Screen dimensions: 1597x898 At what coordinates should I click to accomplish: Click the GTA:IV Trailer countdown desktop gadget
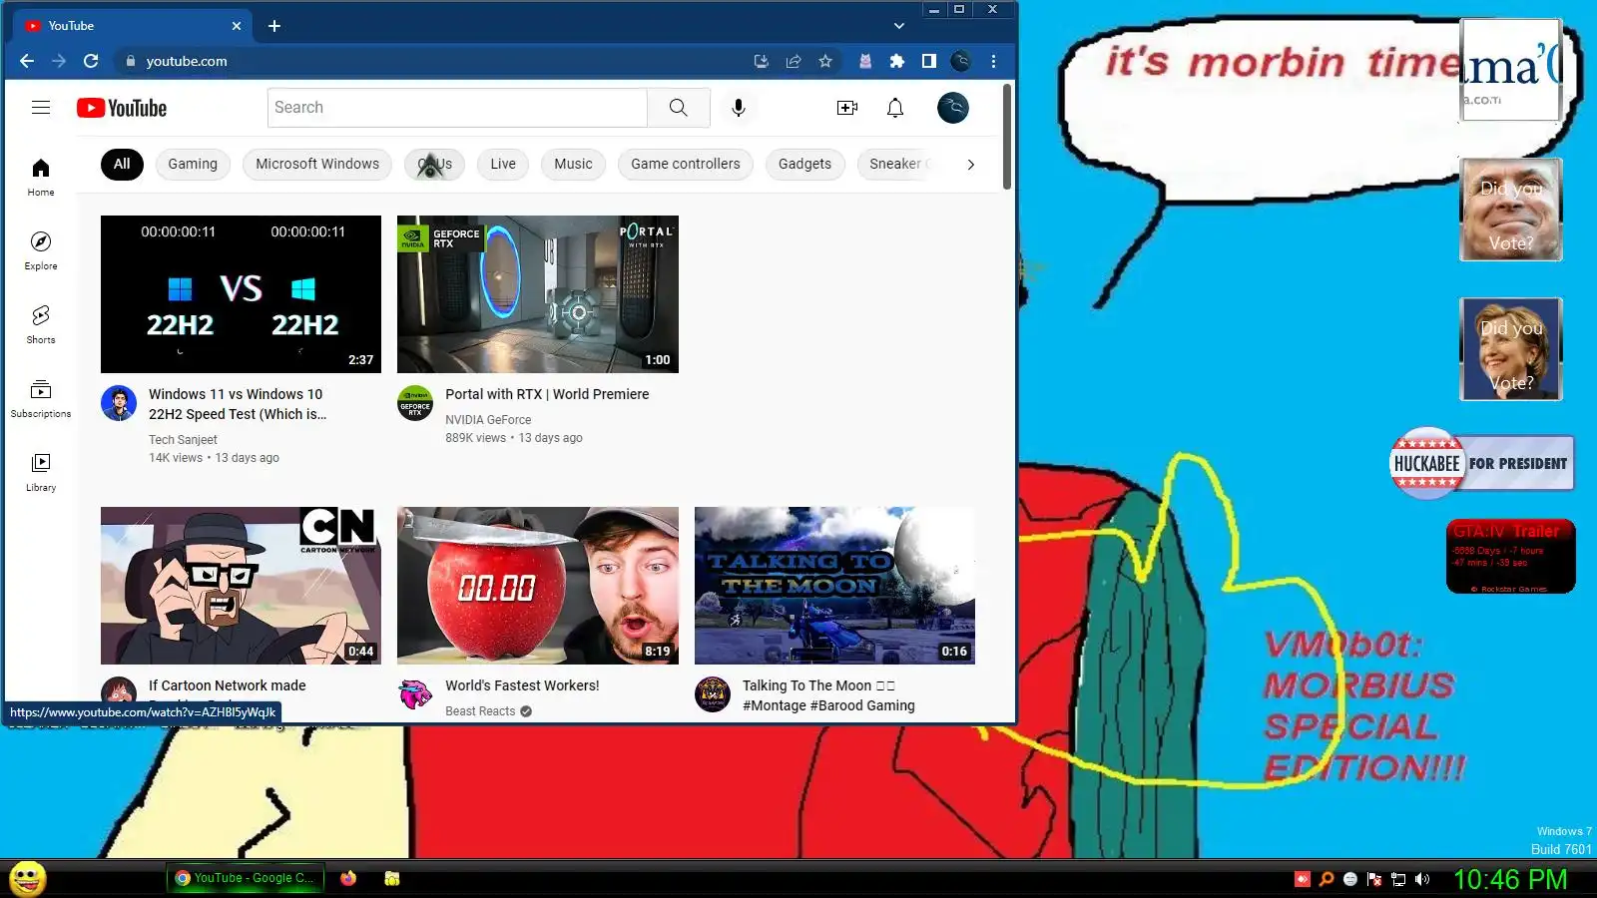(1511, 557)
